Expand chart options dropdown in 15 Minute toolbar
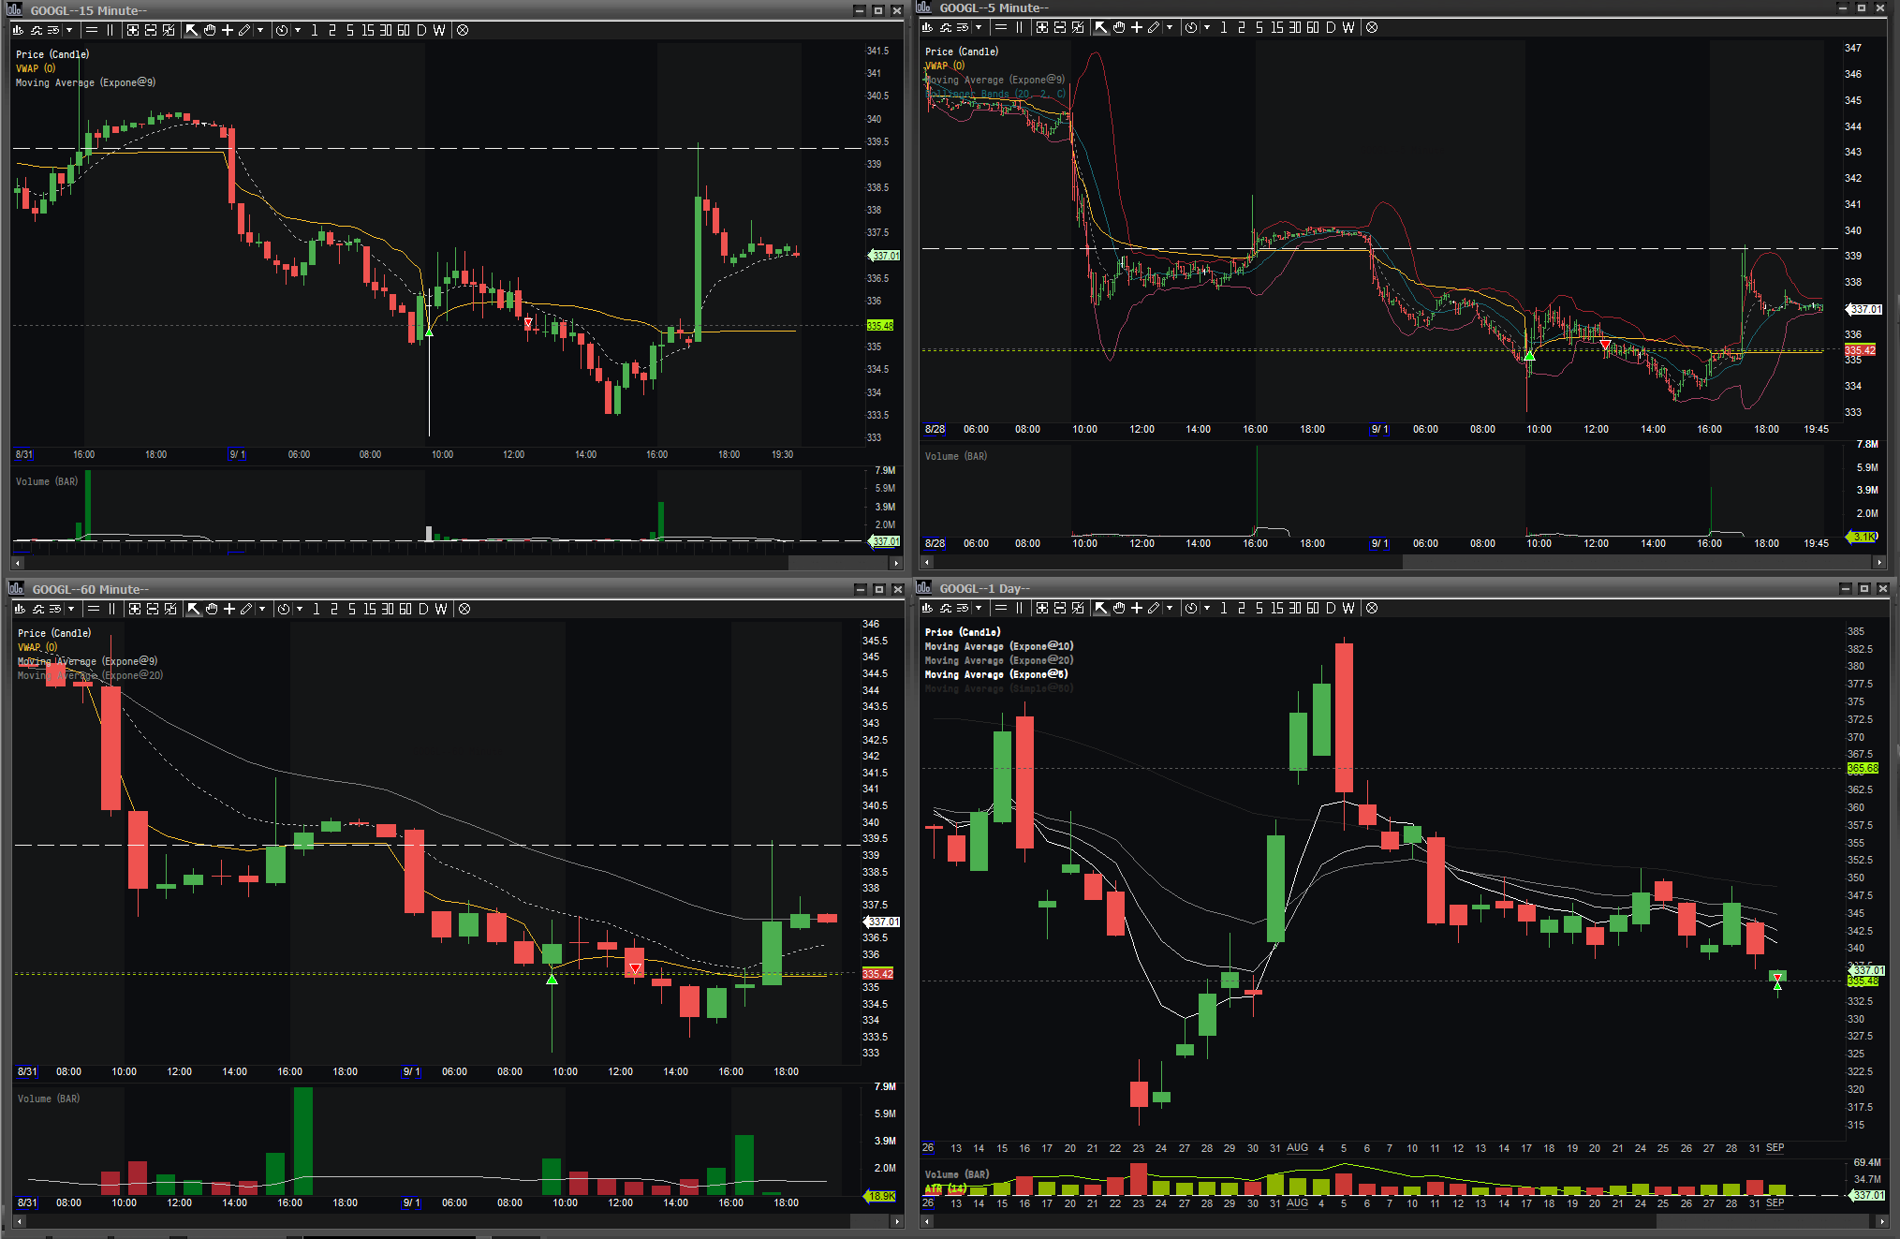The height and width of the screenshot is (1239, 1900). point(69,30)
